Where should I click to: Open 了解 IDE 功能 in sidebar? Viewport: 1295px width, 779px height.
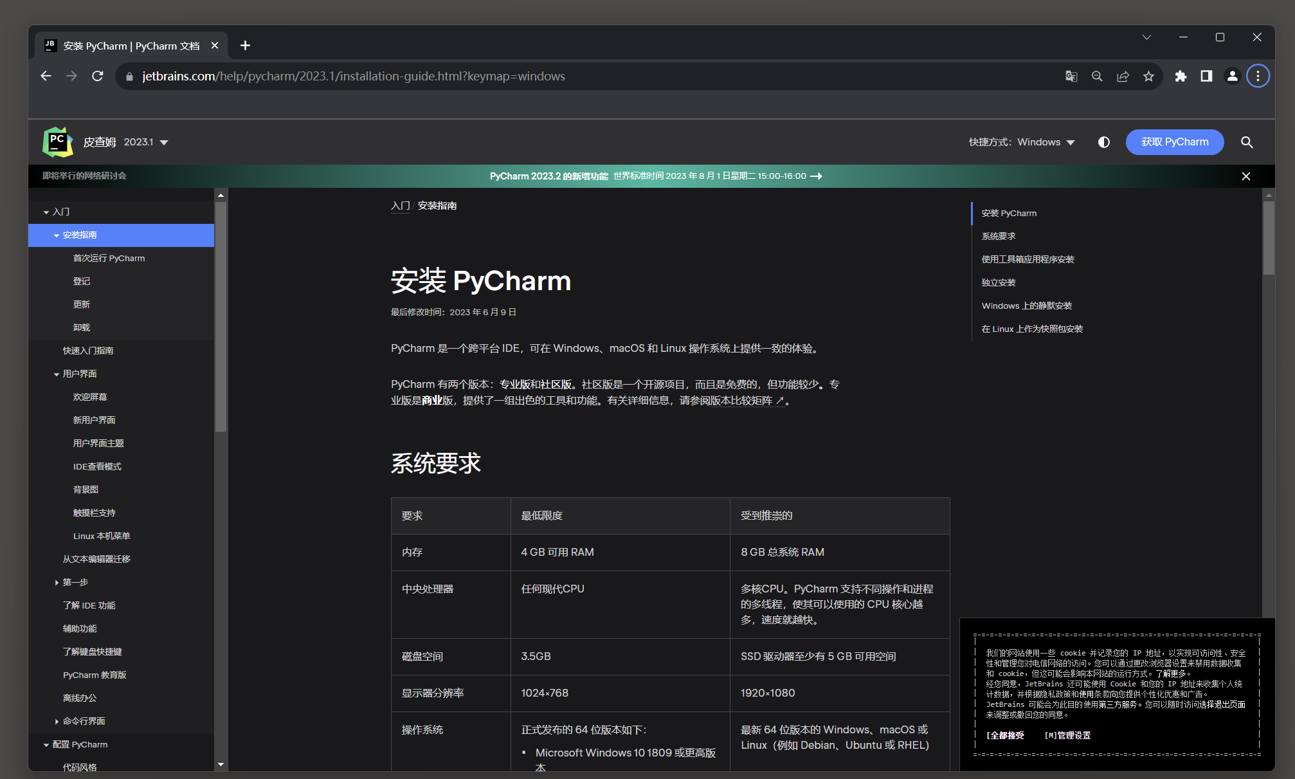(89, 605)
